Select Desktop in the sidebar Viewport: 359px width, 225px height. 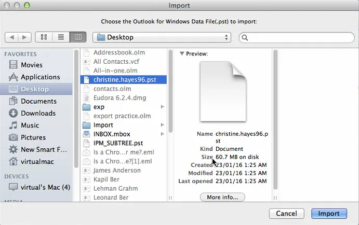pos(36,89)
